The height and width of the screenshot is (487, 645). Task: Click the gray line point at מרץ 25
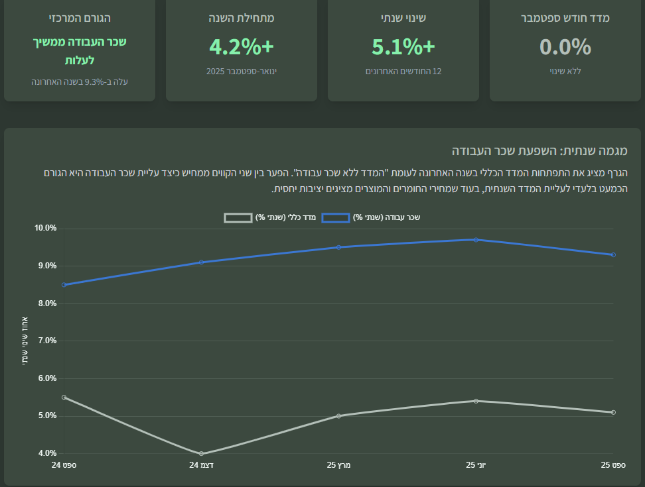(338, 416)
